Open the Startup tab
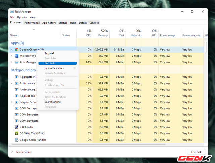215x163 pixels. [63, 23]
